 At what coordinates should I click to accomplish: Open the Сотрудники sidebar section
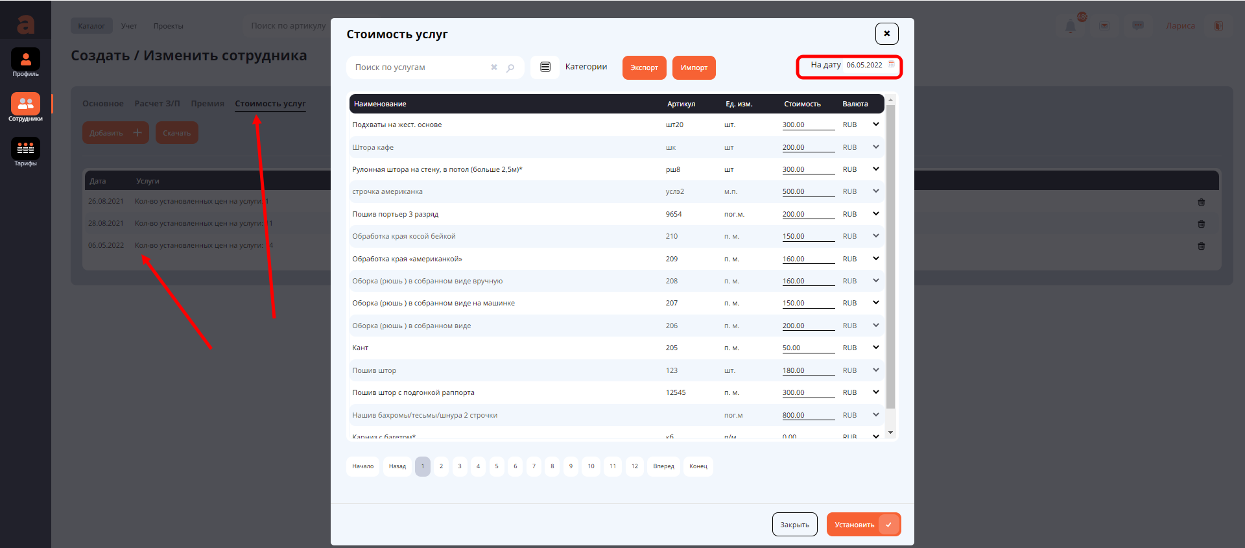click(x=25, y=104)
